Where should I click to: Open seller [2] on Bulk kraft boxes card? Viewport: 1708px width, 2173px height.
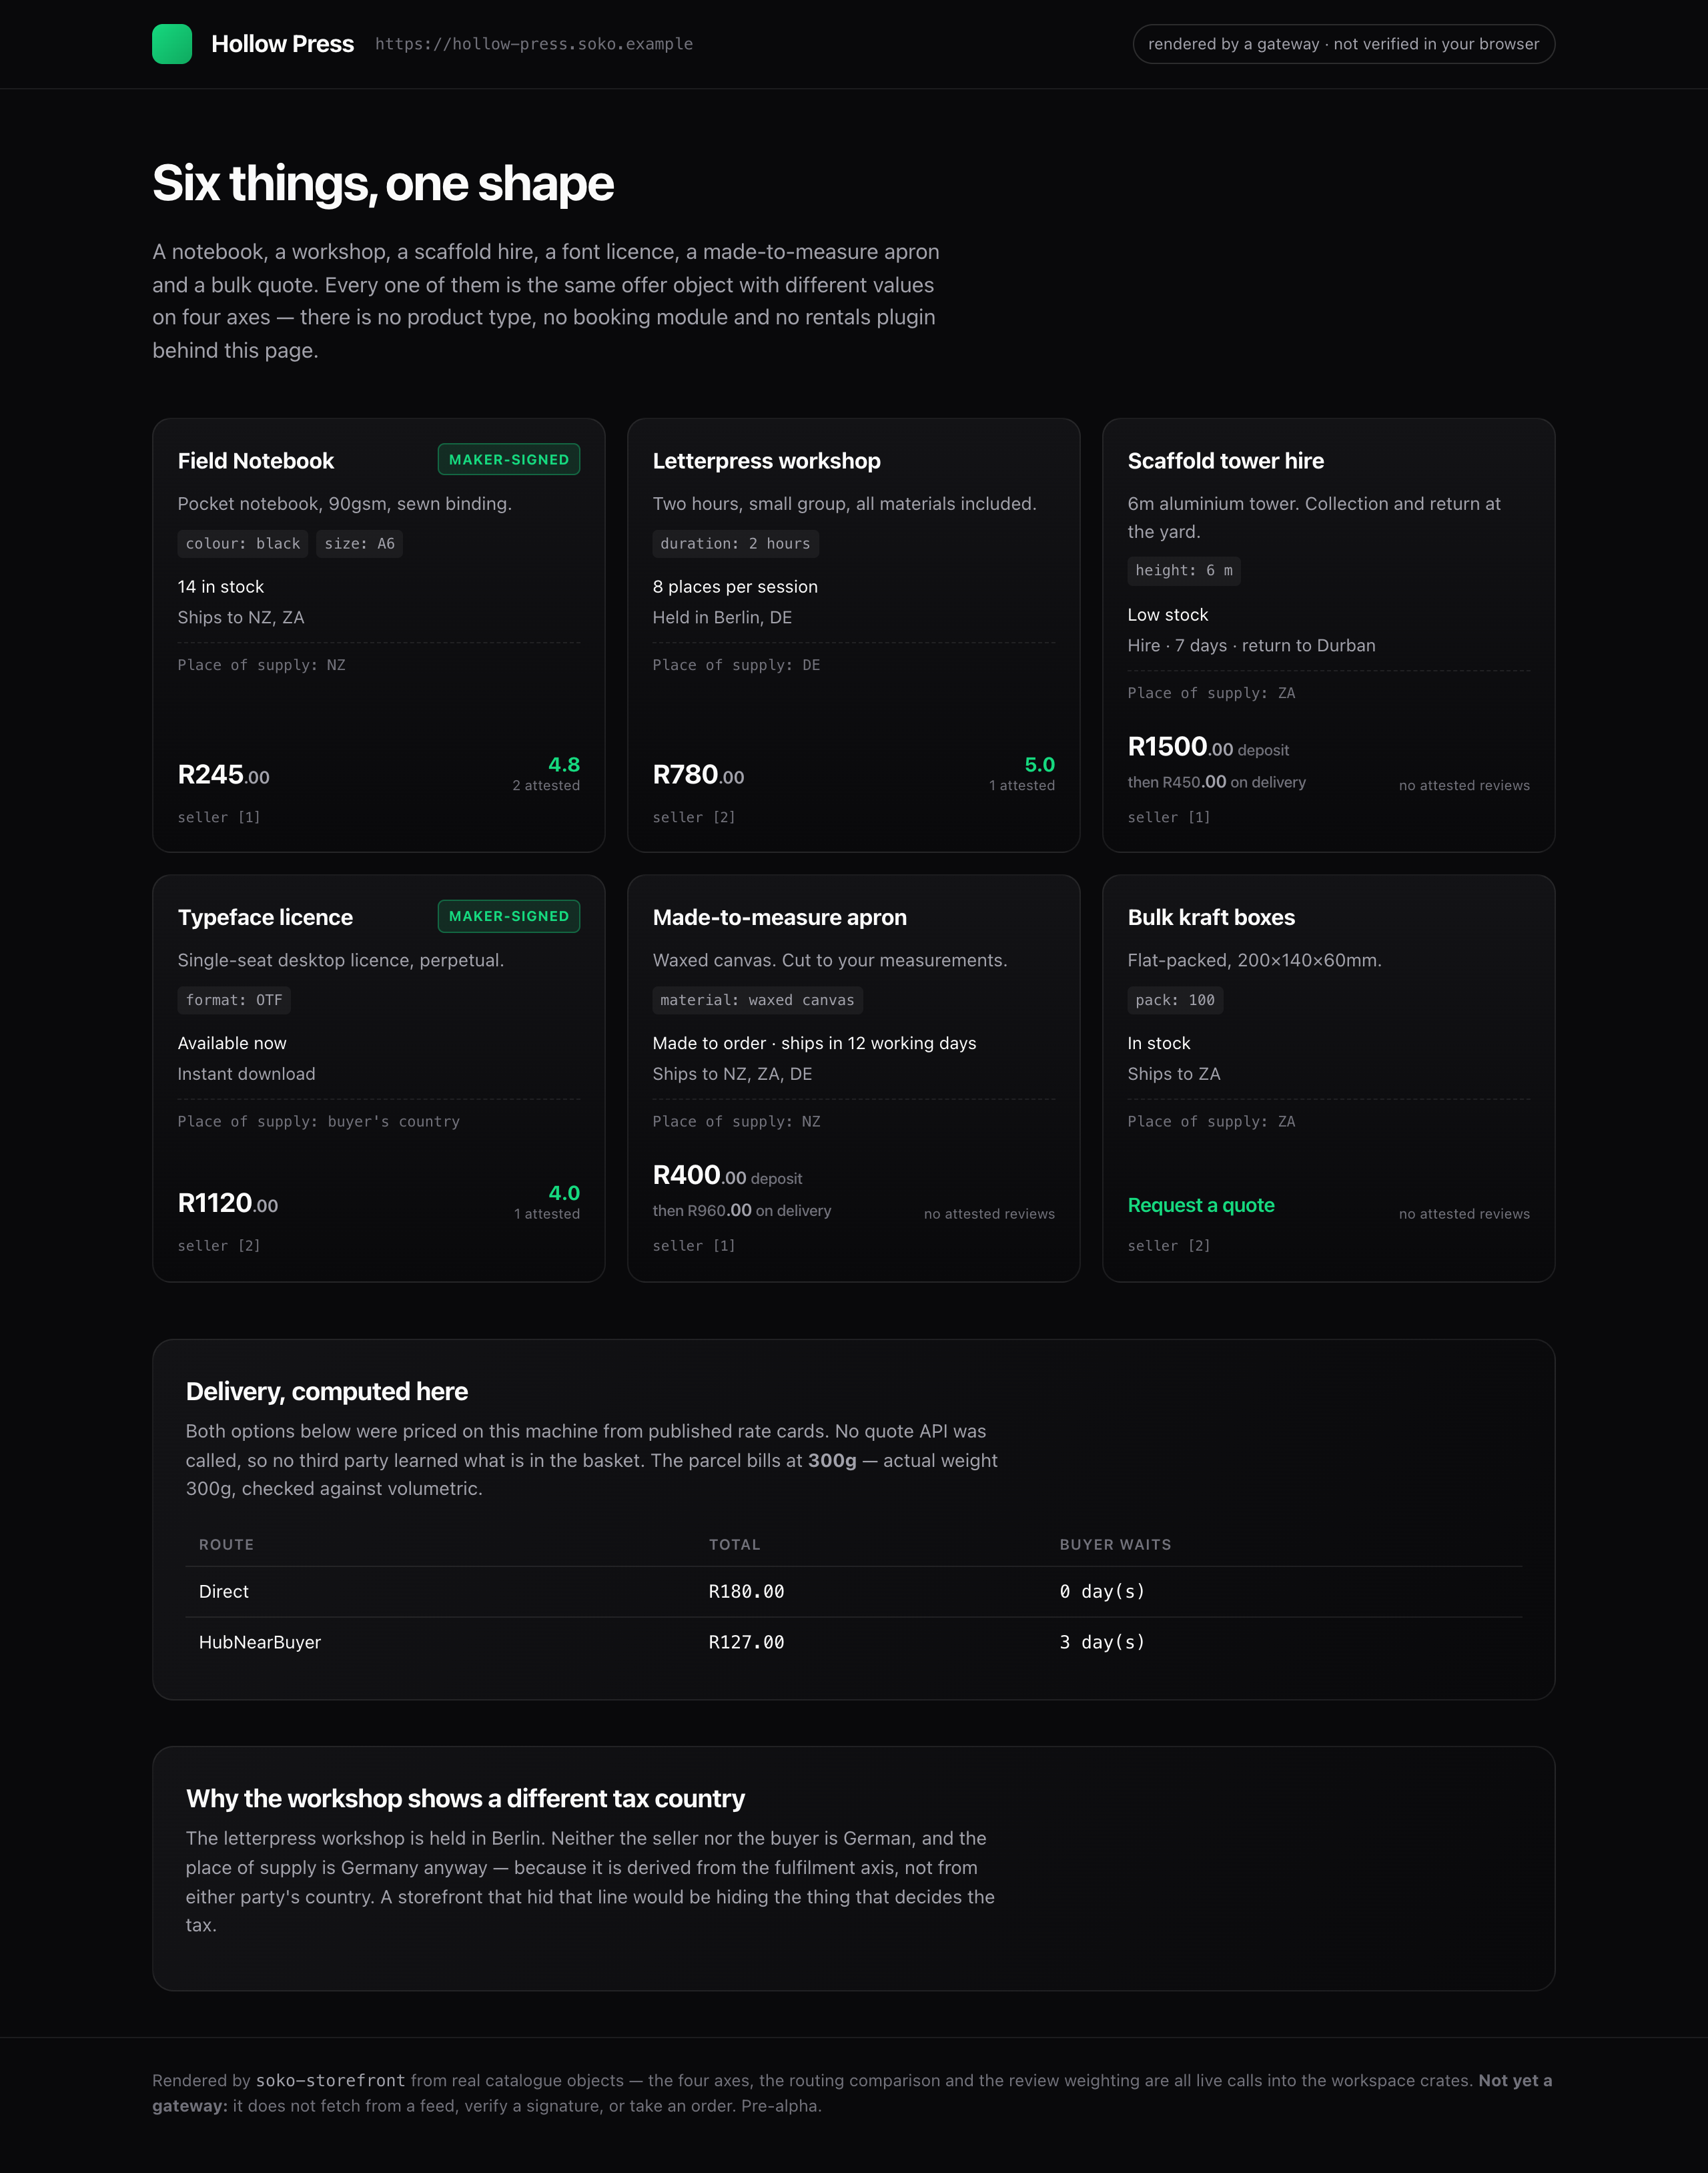tap(1169, 1245)
